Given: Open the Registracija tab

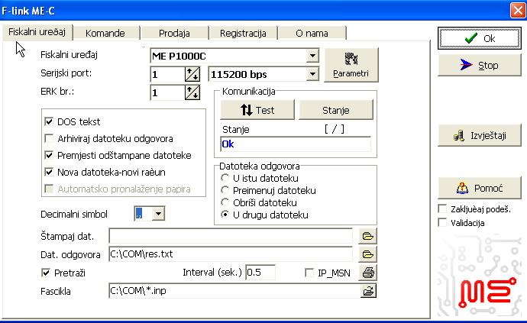Looking at the screenshot, I should [x=242, y=33].
